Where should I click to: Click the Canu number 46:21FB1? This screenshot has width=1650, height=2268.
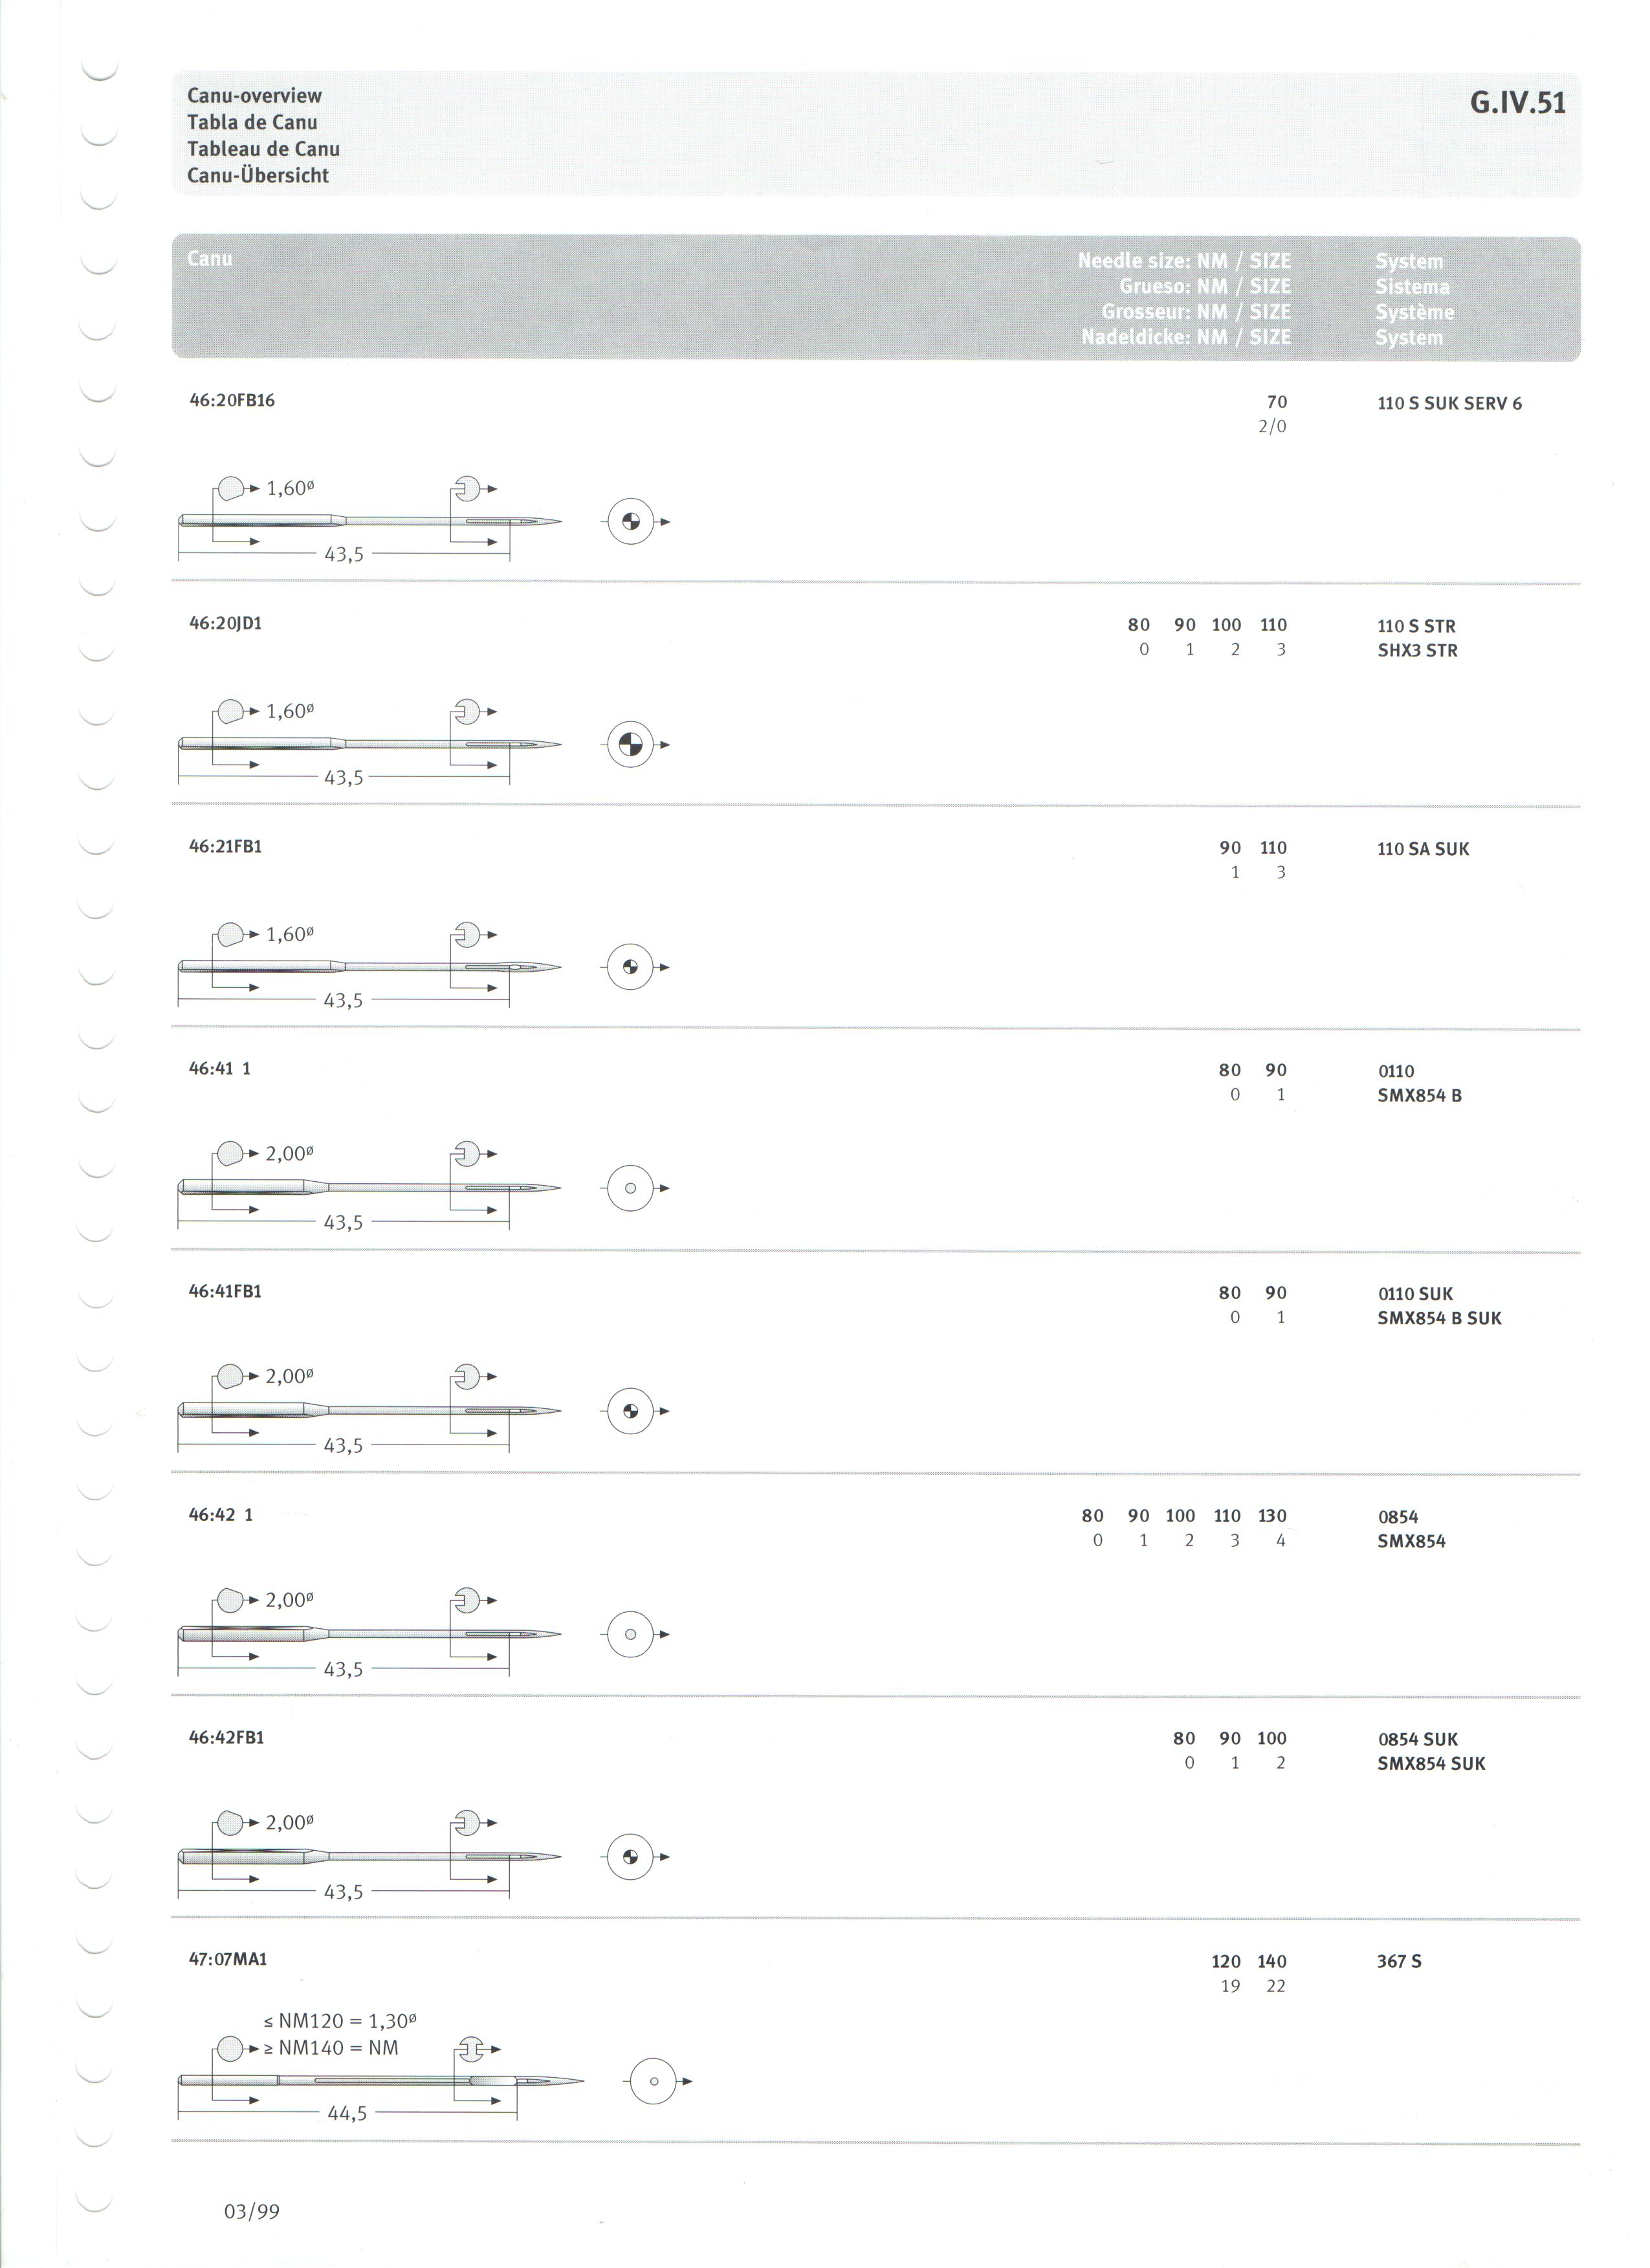point(226,846)
